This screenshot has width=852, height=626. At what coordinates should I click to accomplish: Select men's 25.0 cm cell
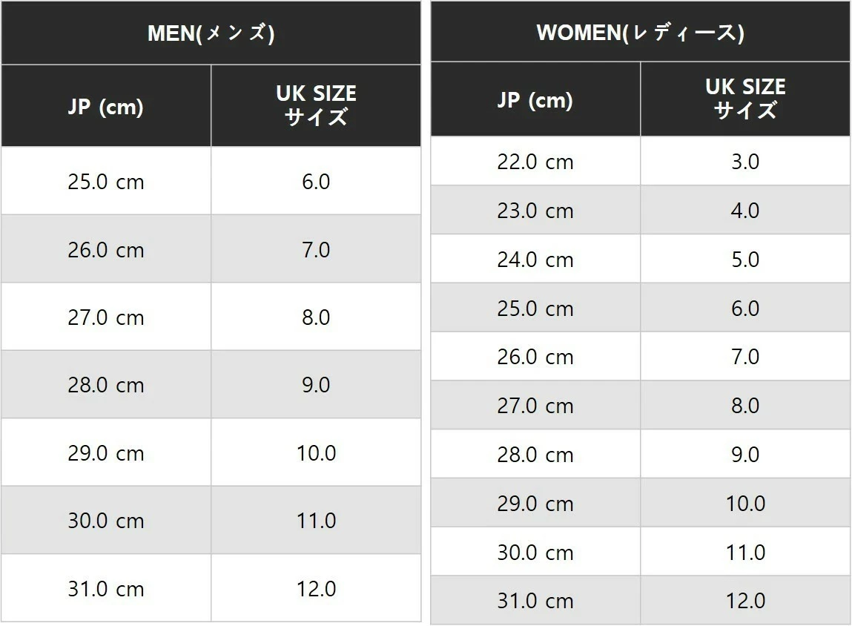106,182
